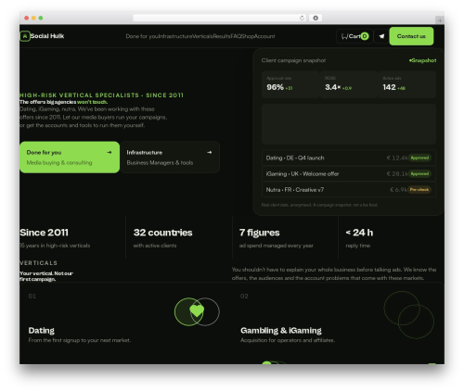The height and width of the screenshot is (392, 464).
Task: Click the Social Hulk brand name
Action: pyautogui.click(x=47, y=36)
